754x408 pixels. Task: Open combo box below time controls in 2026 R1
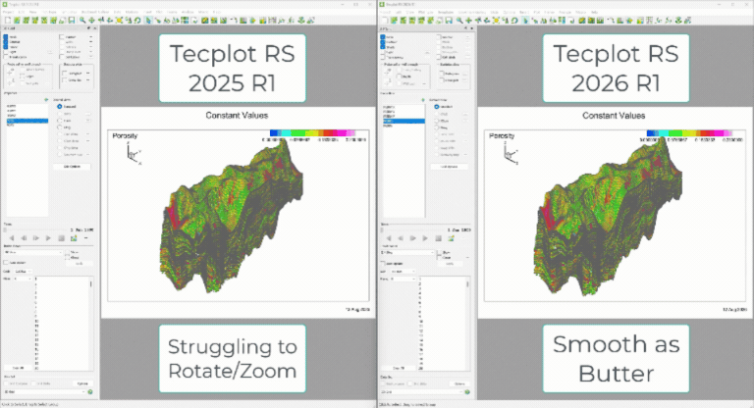(407, 252)
